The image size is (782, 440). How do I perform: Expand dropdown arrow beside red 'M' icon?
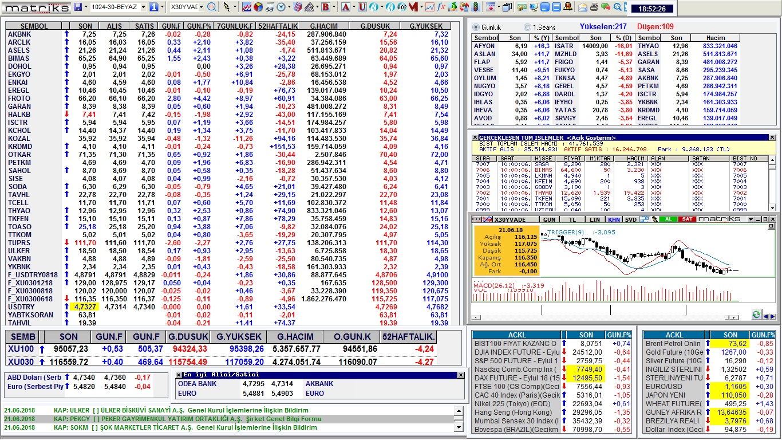point(421,7)
